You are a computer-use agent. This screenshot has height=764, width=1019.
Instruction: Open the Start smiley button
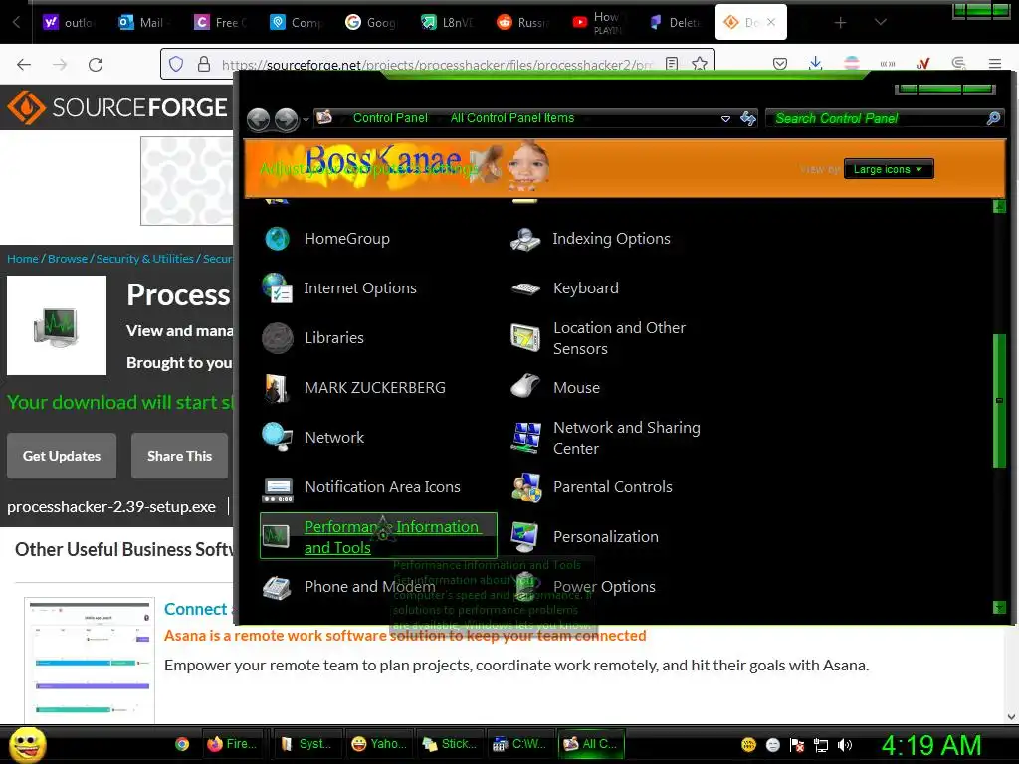tap(27, 744)
